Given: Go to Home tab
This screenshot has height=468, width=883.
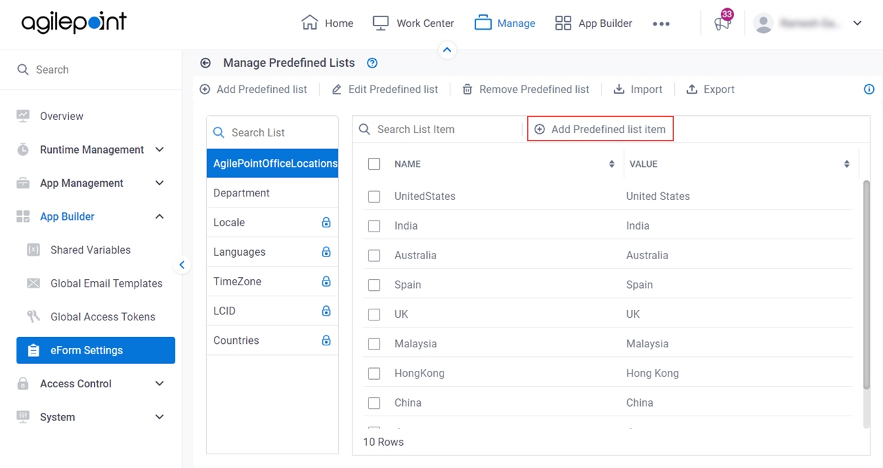Looking at the screenshot, I should click(x=328, y=23).
